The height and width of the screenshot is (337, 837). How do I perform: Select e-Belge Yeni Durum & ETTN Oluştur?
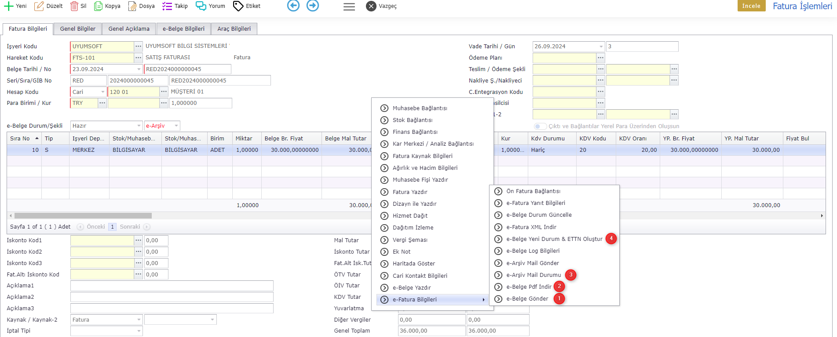554,239
